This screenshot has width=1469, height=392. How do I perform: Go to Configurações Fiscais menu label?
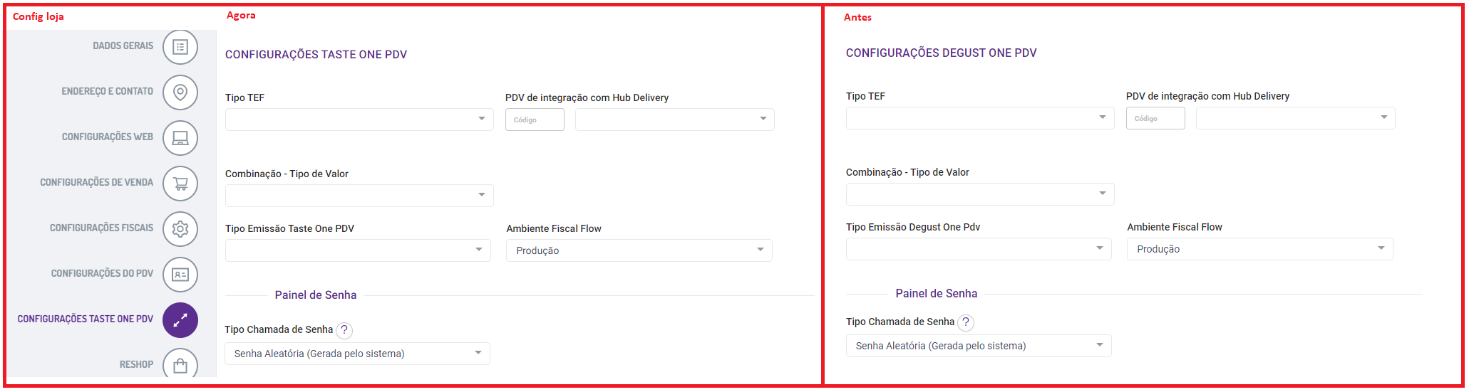[101, 228]
